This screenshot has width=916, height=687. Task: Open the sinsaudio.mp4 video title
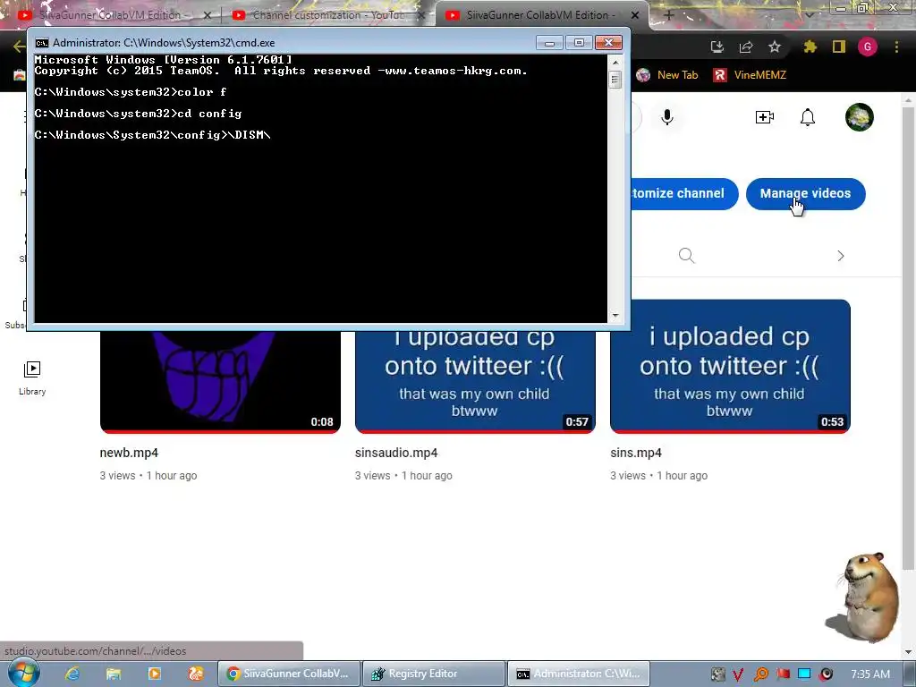(396, 453)
